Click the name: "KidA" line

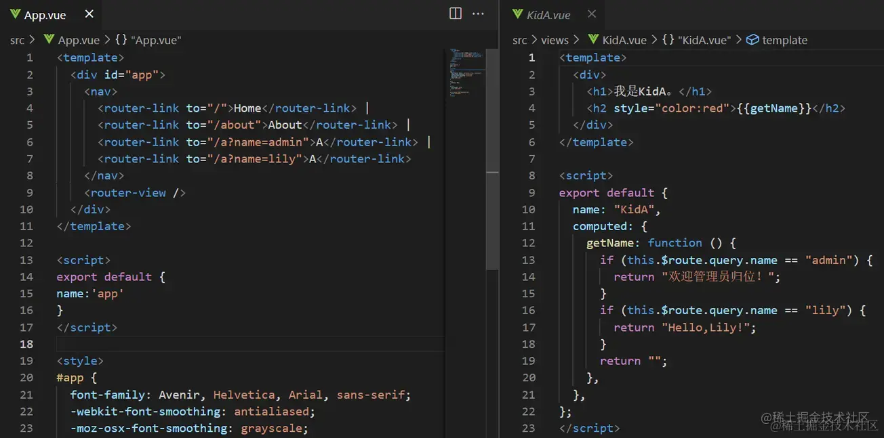617,209
